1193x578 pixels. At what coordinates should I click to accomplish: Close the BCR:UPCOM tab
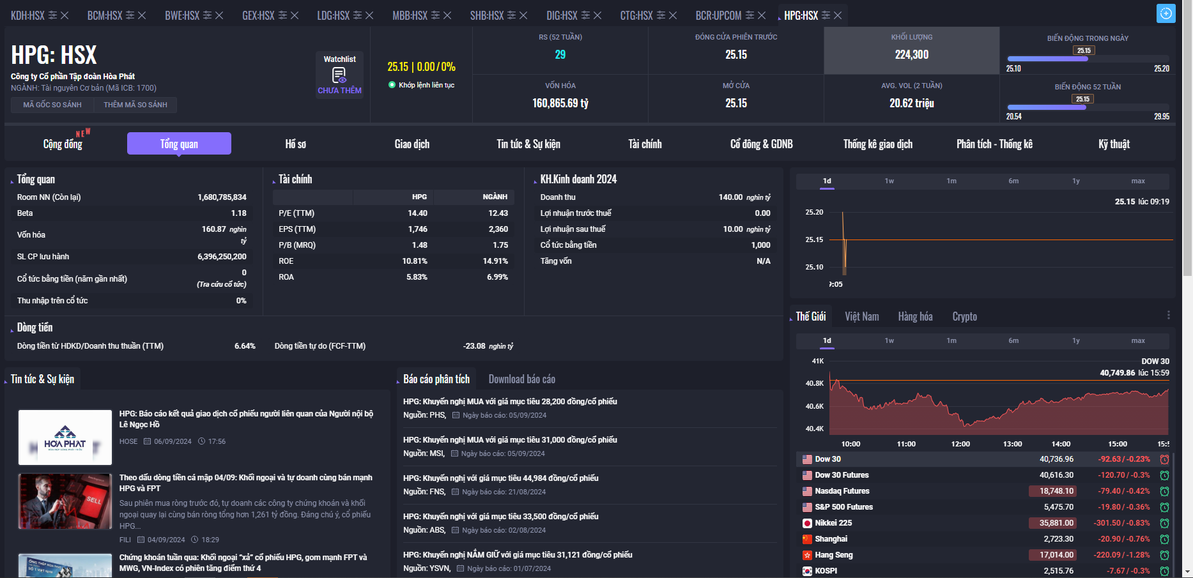pos(762,15)
